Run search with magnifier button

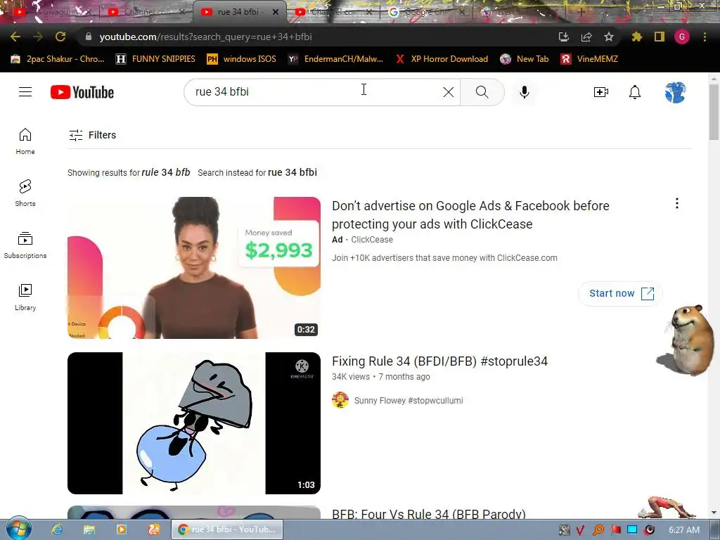(482, 92)
